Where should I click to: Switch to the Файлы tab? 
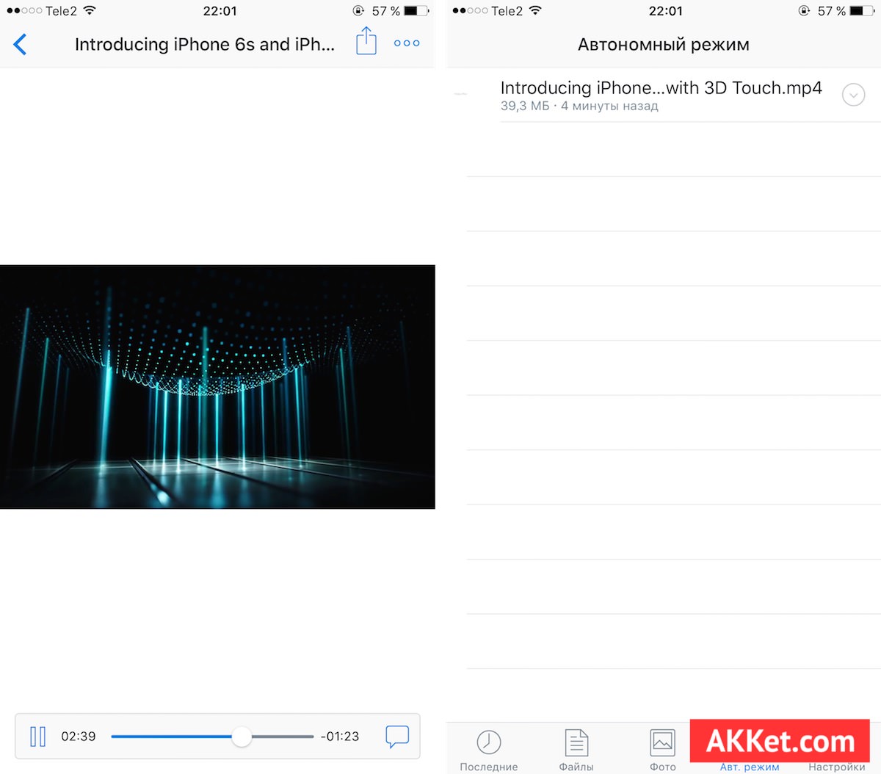tap(576, 751)
